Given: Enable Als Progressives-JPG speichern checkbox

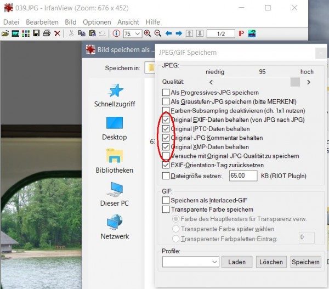Looking at the screenshot, I should click(x=166, y=92).
